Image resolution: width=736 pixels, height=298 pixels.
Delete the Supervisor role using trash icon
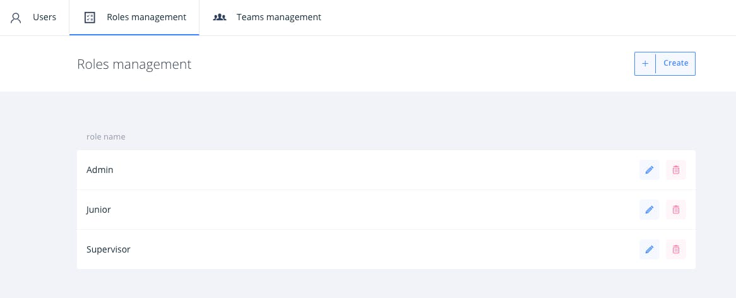[676, 249]
